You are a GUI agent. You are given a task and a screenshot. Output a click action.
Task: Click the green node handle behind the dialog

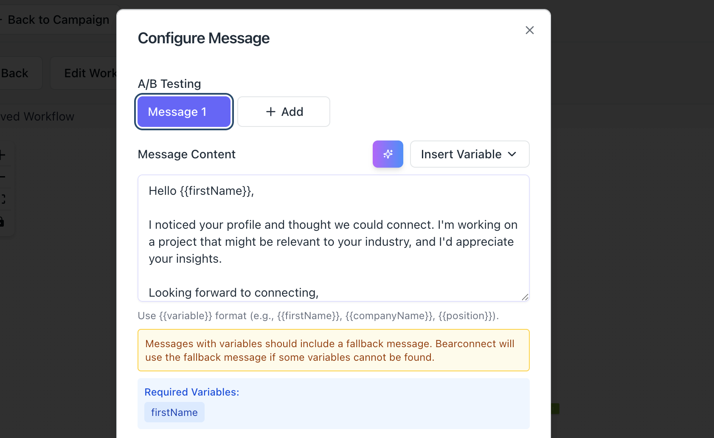click(555, 409)
